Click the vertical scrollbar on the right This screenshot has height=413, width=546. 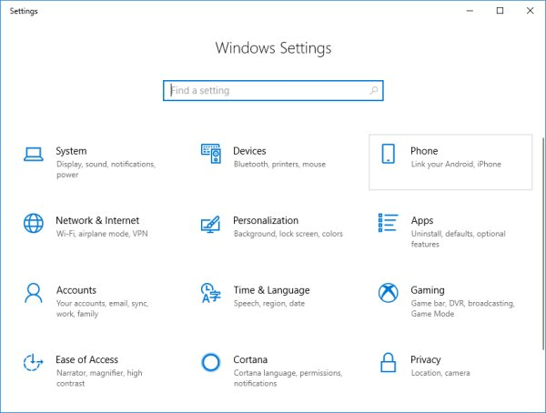[543, 244]
